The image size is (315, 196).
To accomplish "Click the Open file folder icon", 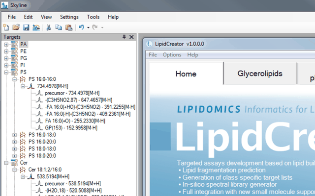I will (16, 27).
